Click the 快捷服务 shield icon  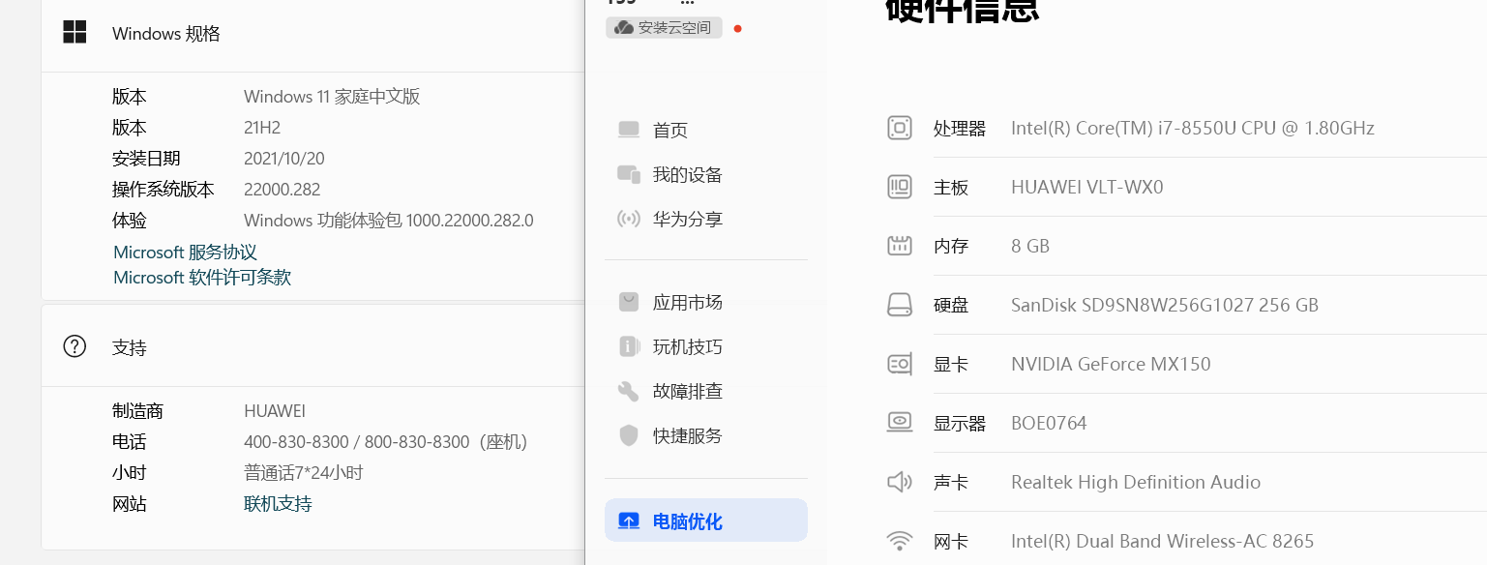click(x=629, y=435)
